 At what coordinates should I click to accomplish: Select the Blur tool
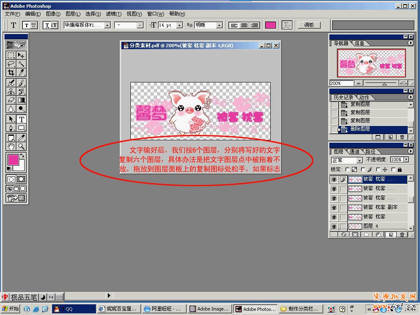[x=11, y=109]
